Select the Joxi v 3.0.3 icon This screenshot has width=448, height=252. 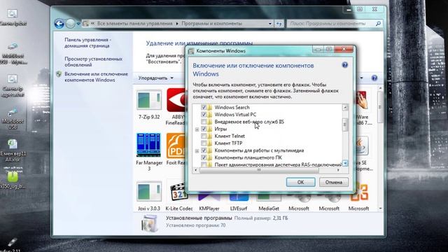(149, 191)
